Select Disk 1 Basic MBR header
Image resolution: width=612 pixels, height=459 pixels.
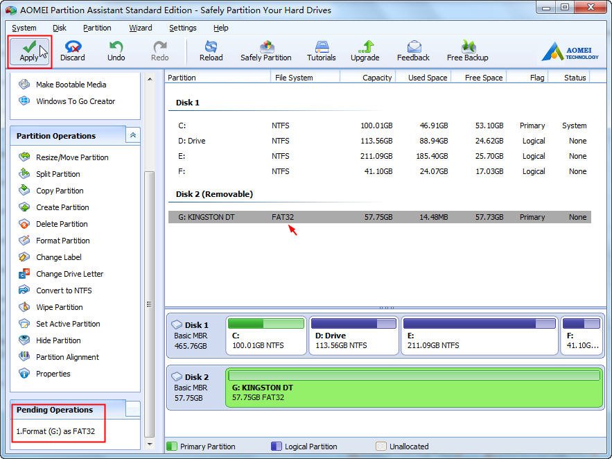point(196,336)
